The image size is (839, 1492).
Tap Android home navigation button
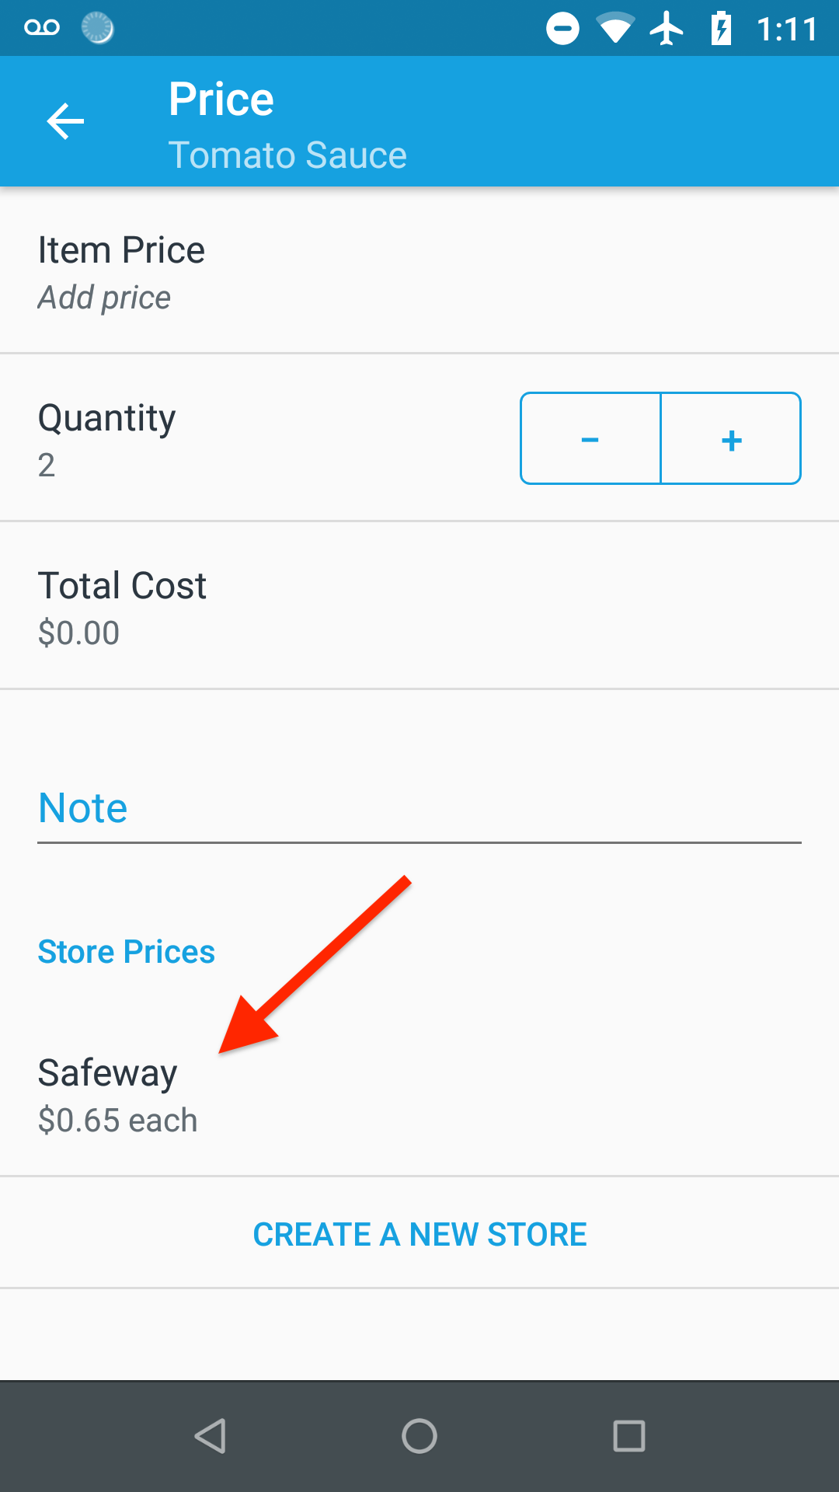(419, 1435)
